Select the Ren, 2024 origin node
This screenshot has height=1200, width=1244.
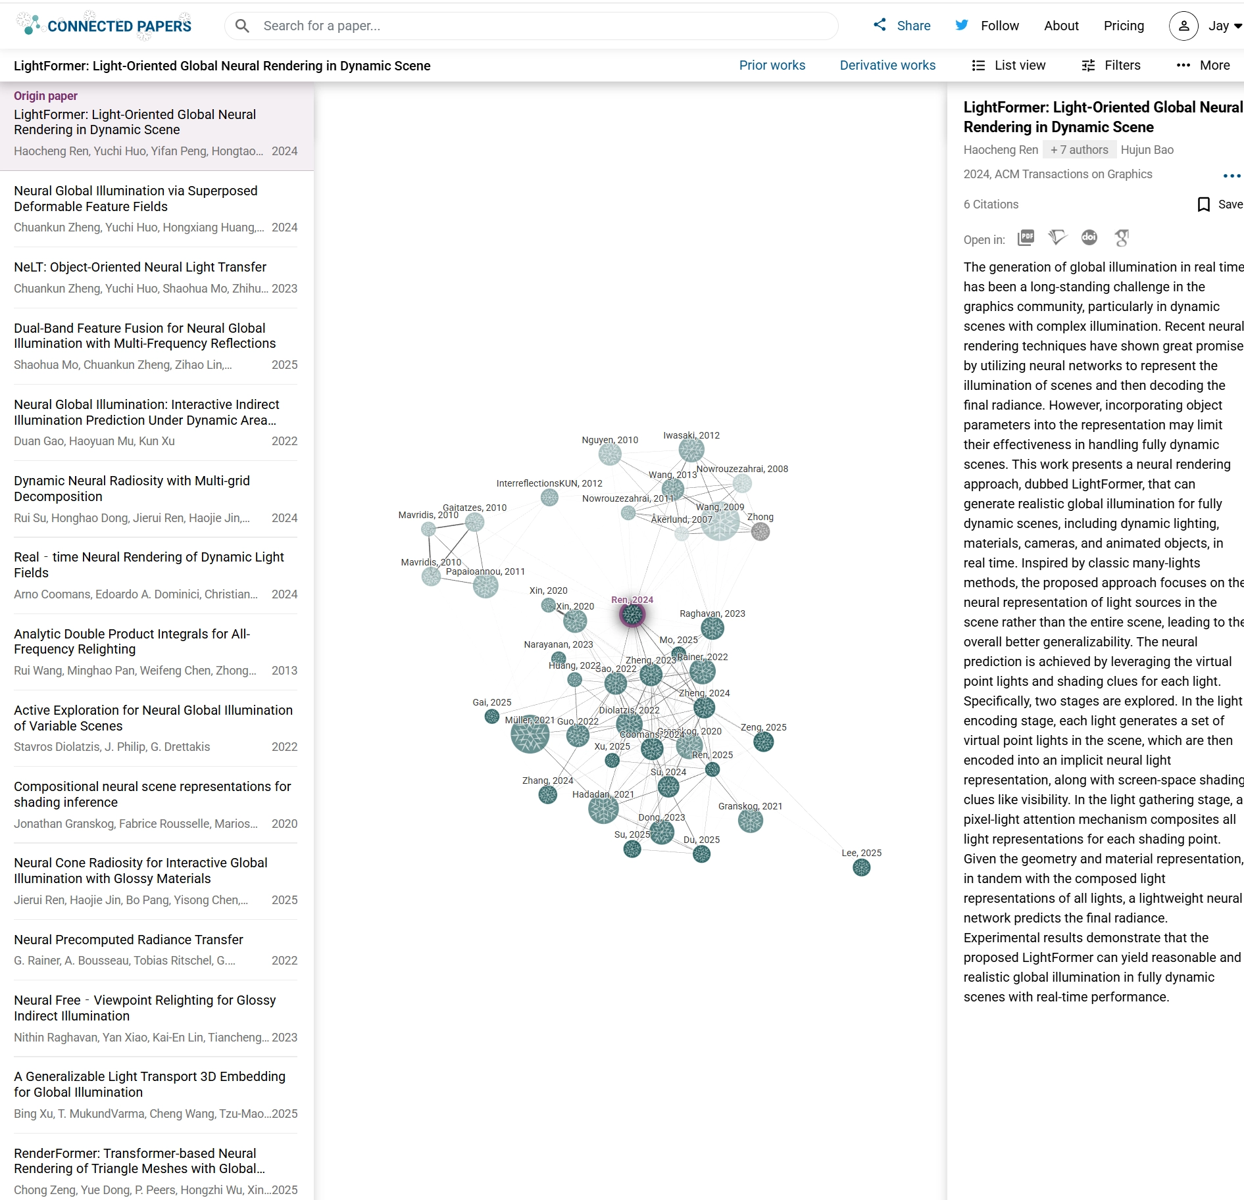(632, 615)
